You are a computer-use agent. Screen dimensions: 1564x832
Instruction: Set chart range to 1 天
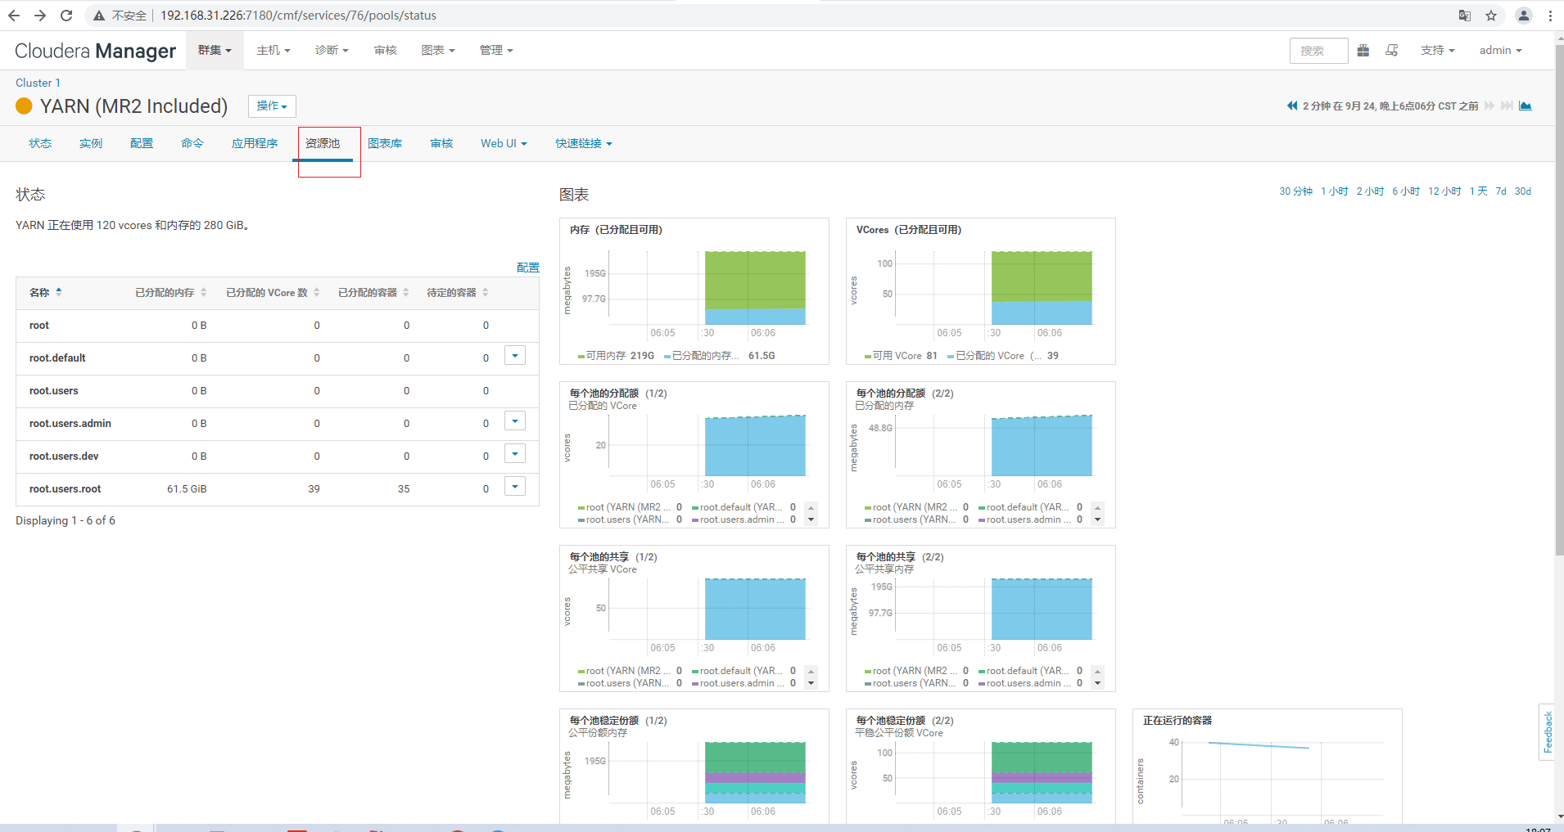(1478, 191)
